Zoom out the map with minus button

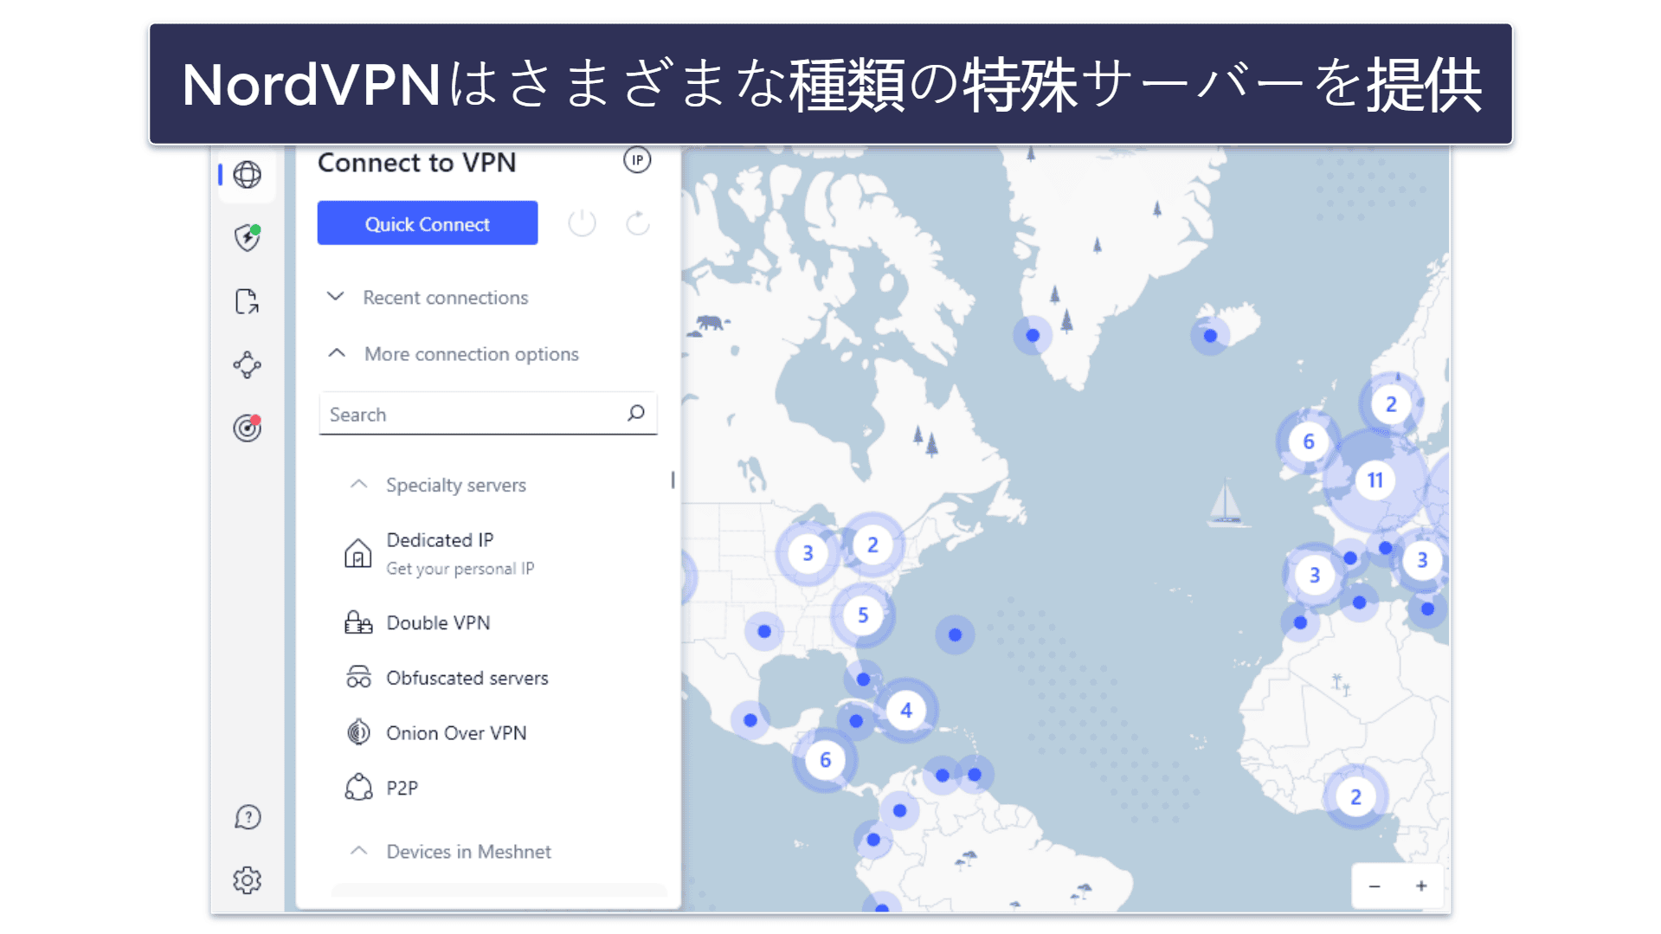(1375, 886)
